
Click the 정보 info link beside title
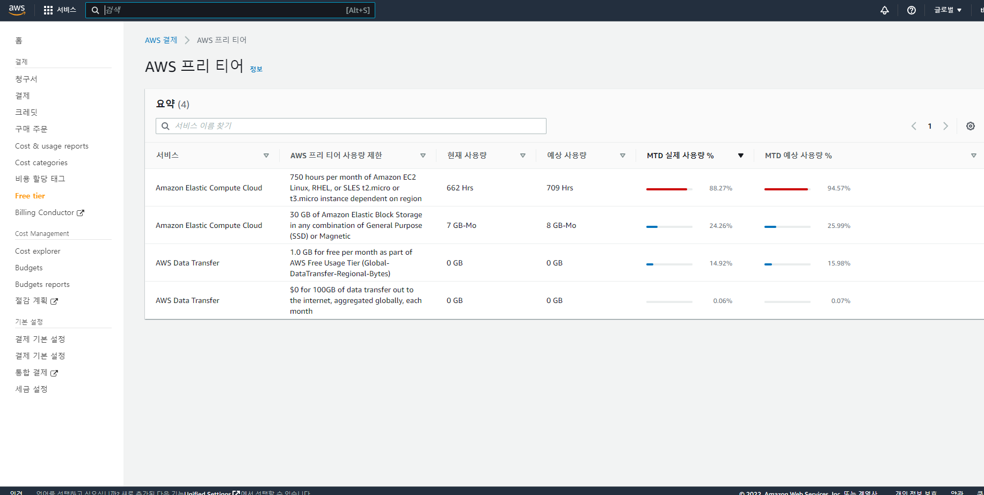(x=256, y=69)
